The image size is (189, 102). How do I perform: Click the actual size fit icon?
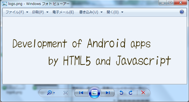[65, 93]
